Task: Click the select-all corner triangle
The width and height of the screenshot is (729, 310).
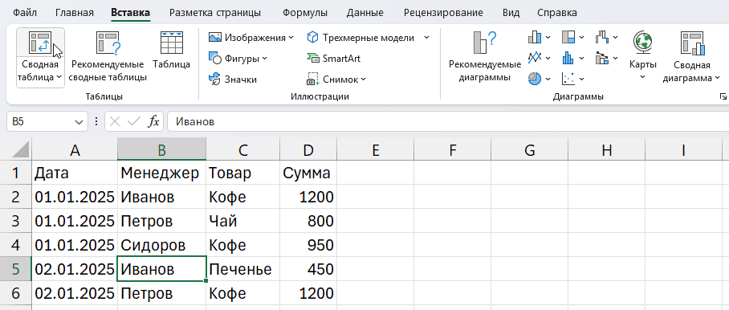Action: [19, 149]
